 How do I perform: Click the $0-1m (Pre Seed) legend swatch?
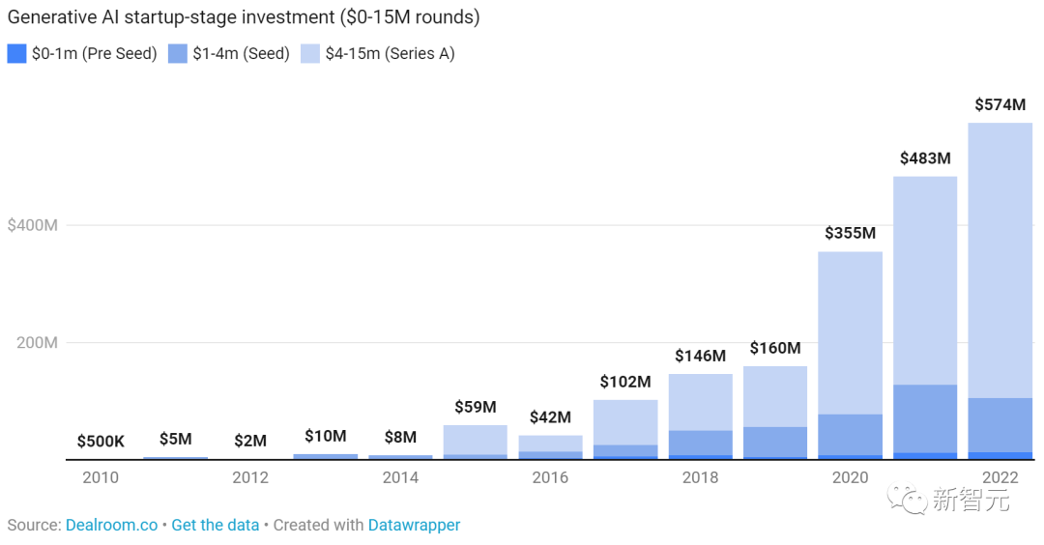click(x=16, y=54)
